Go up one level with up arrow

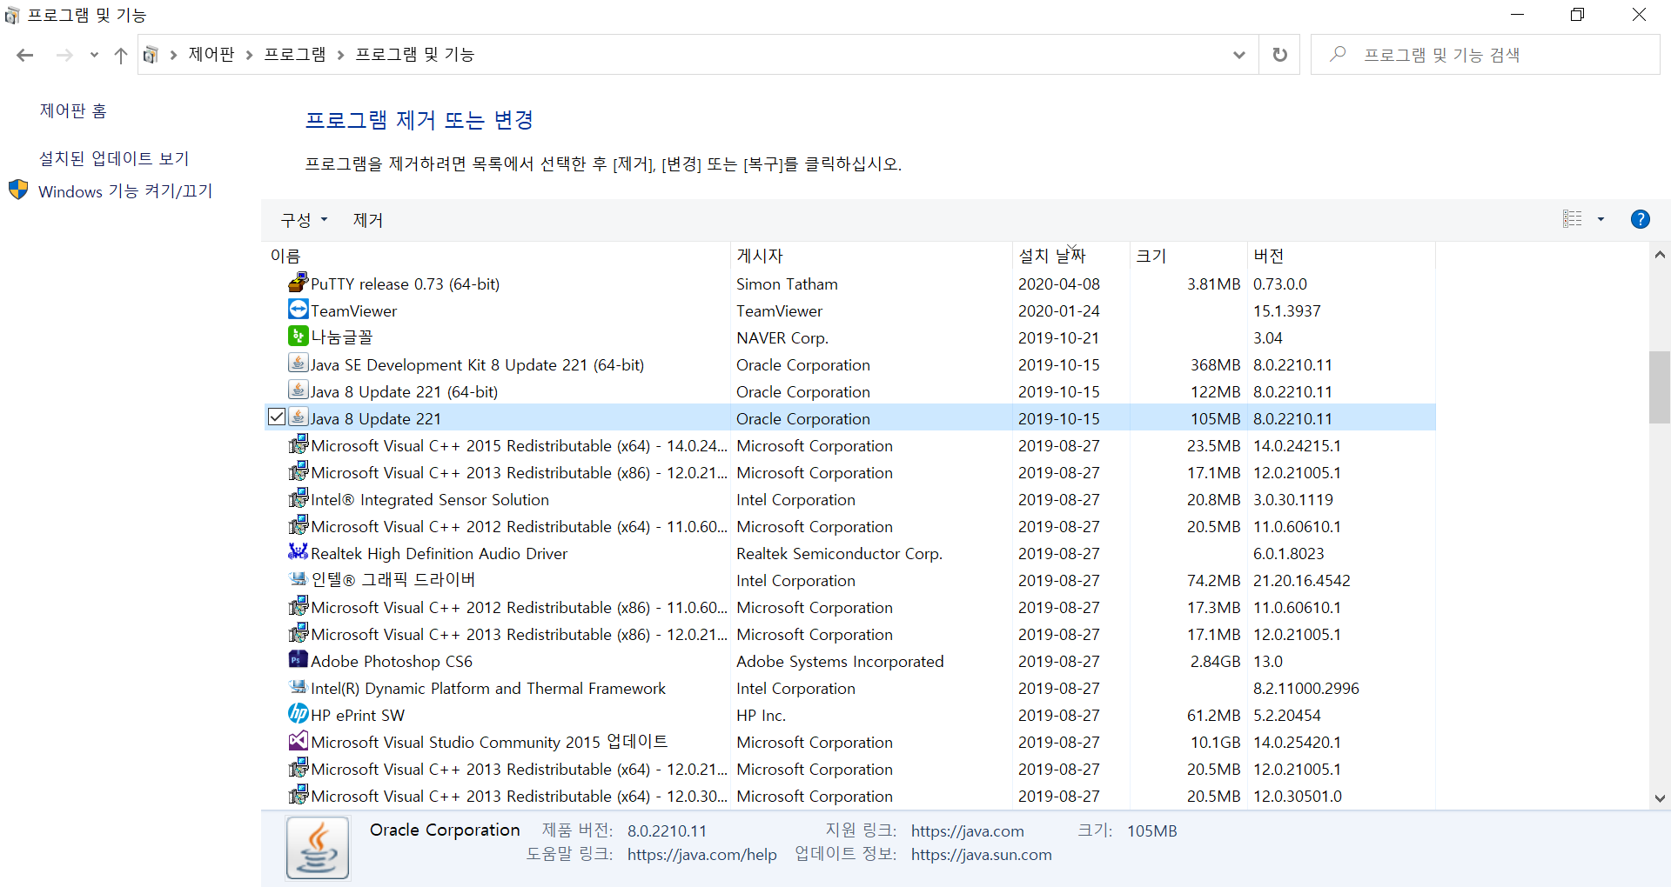pyautogui.click(x=121, y=55)
